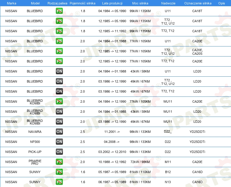Click production years 05.1987 -> 05.1989 cell
Image resolution: width=231 pixels, height=187 pixels.
112,172
